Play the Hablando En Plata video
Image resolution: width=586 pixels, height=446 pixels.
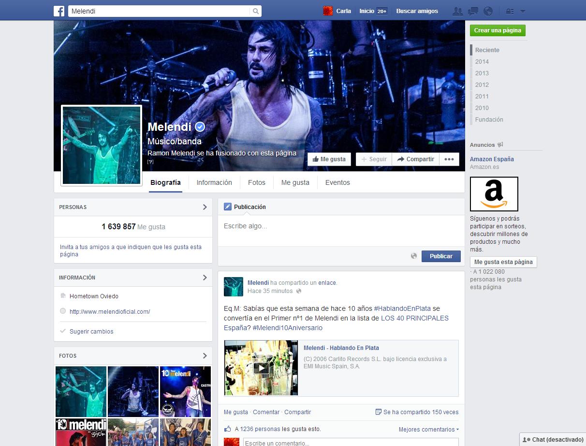pyautogui.click(x=261, y=368)
